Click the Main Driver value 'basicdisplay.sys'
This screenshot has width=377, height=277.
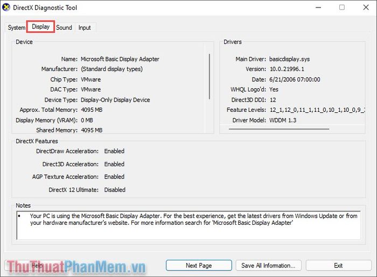290,59
